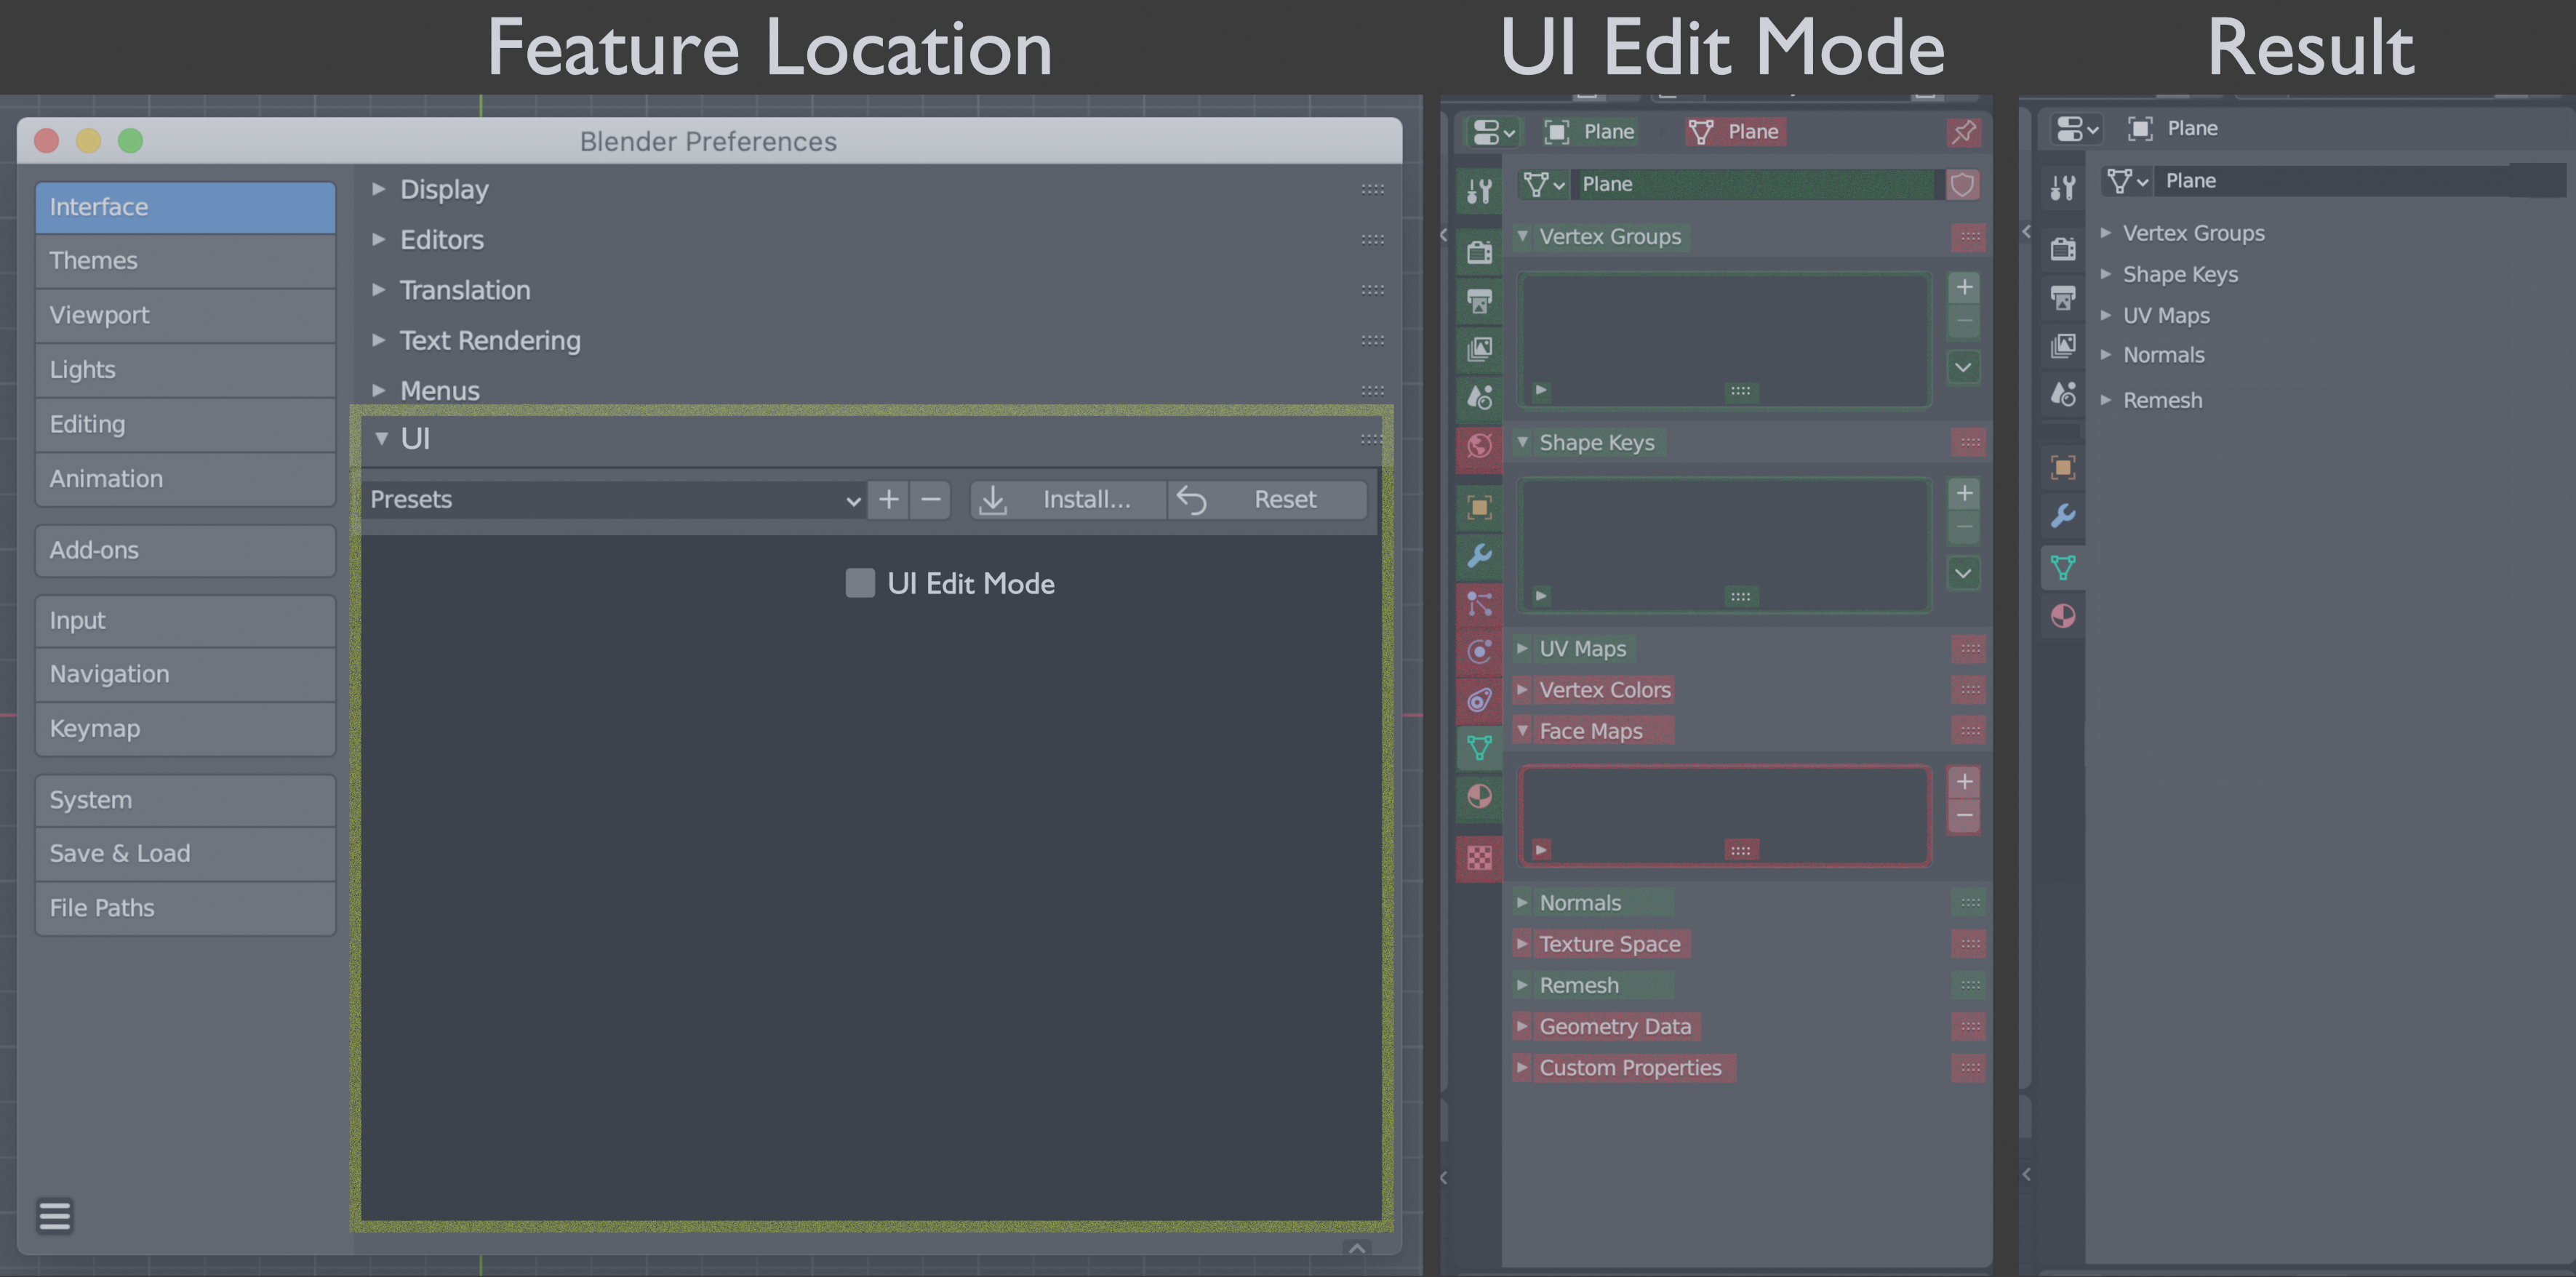Add a vertex group with plus button
The height and width of the screenshot is (1277, 2576).
pyautogui.click(x=1964, y=288)
